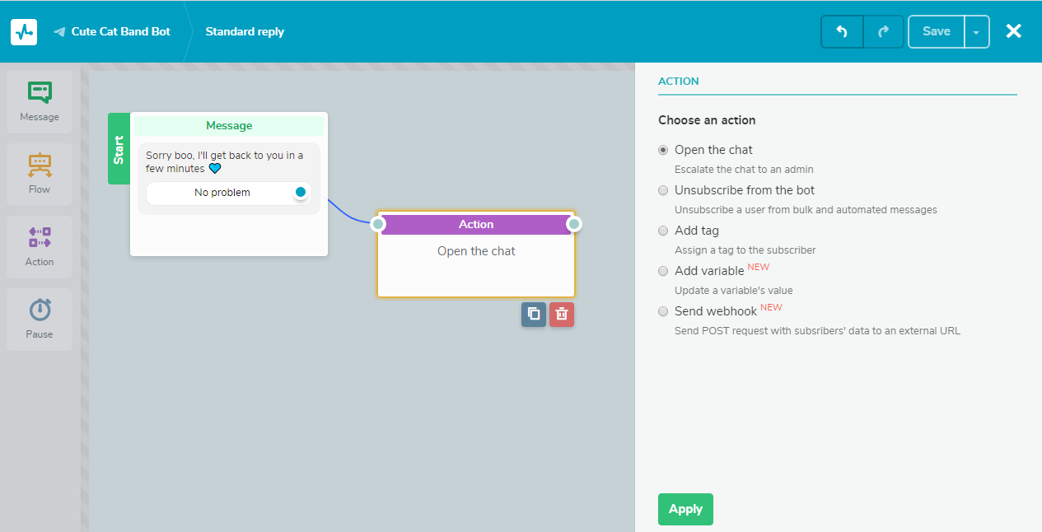1042x532 pixels.
Task: Click the undo arrow button
Action: [x=842, y=32]
